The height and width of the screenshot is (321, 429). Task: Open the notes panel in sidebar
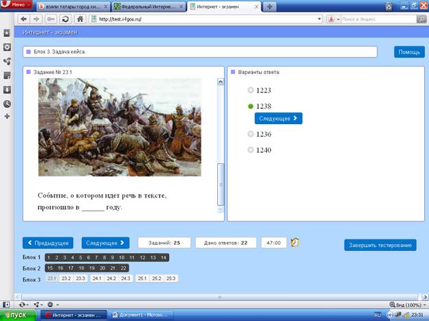pyautogui.click(x=7, y=75)
